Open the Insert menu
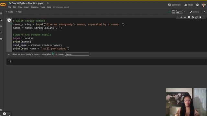207x116 pixels. (x=27, y=7)
